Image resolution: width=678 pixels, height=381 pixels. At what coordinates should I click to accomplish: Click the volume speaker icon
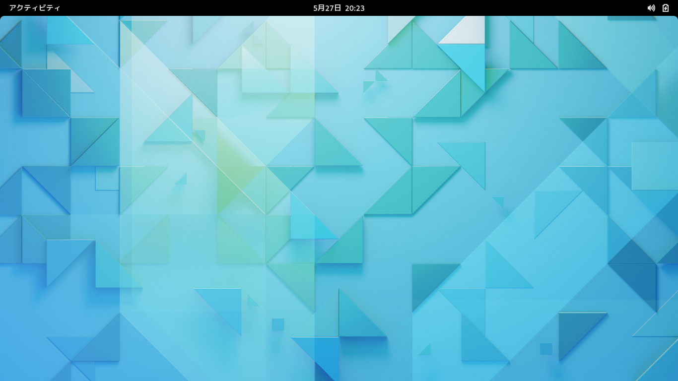[x=651, y=8]
